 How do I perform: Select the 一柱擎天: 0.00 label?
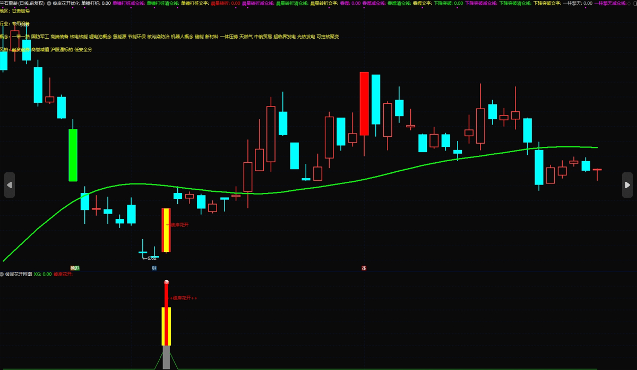tap(578, 3)
